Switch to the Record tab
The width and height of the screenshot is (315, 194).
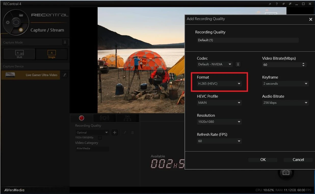coord(82,118)
